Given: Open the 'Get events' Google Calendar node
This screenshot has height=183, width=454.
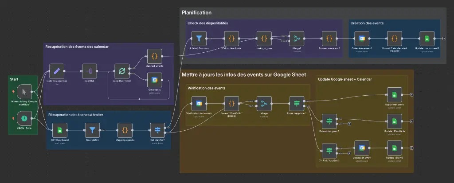Looking at the screenshot, I should click(x=154, y=80).
